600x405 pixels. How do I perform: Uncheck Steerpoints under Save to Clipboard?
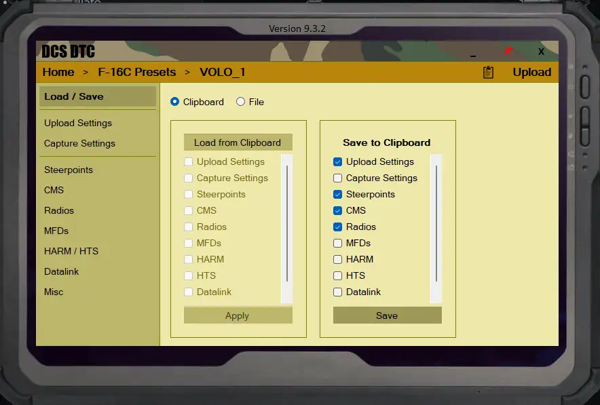337,194
